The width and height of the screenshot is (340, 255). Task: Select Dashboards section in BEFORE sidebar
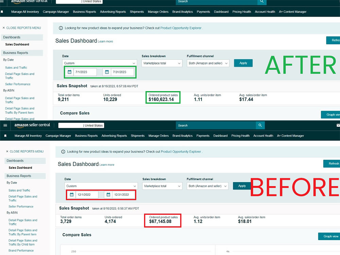[25, 161]
